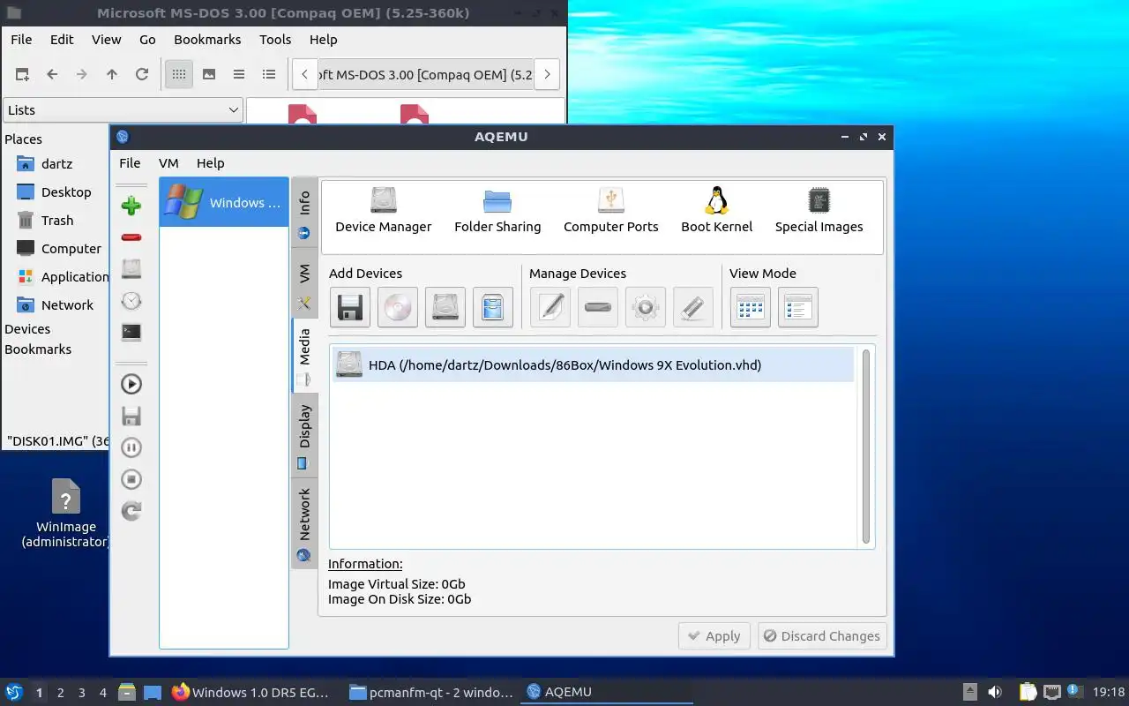The width and height of the screenshot is (1129, 706).
Task: Open the Tools menu in file manager
Action: (x=275, y=40)
